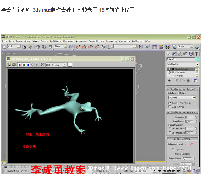This screenshot has width=202, height=174.
Task: Collapse the Subdivision Method rollout
Action: 182,89
